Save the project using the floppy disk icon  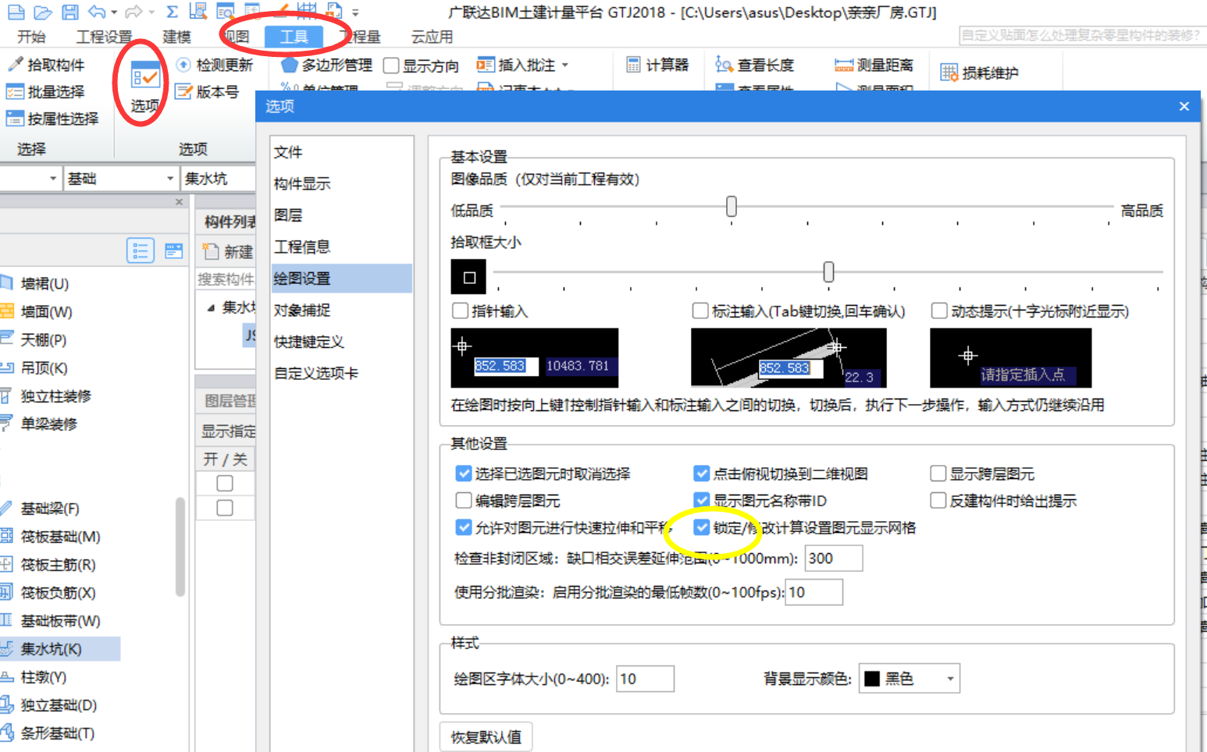[x=70, y=12]
